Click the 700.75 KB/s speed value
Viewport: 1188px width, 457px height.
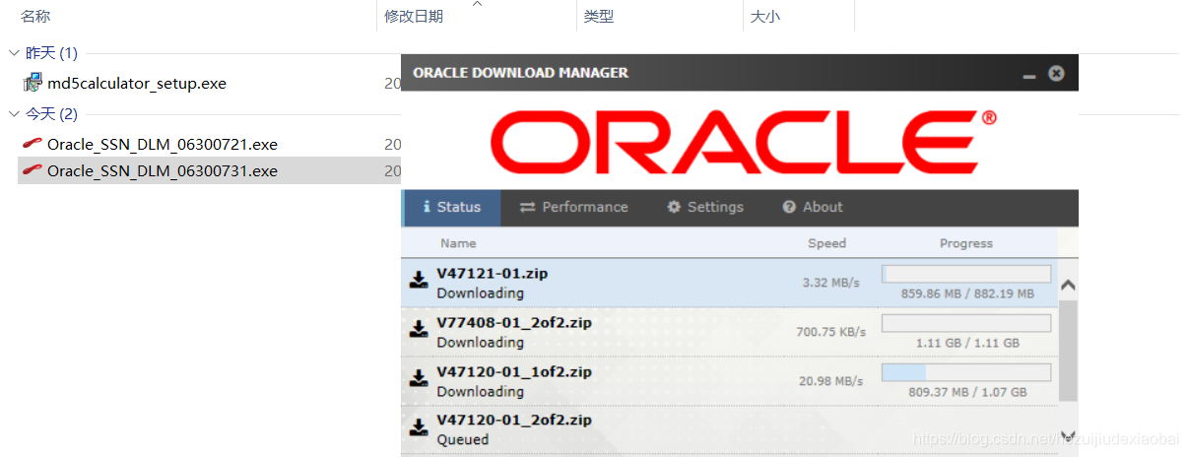(x=831, y=332)
